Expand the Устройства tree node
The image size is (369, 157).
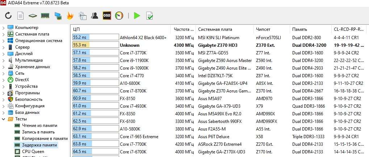pyautogui.click(x=3, y=87)
